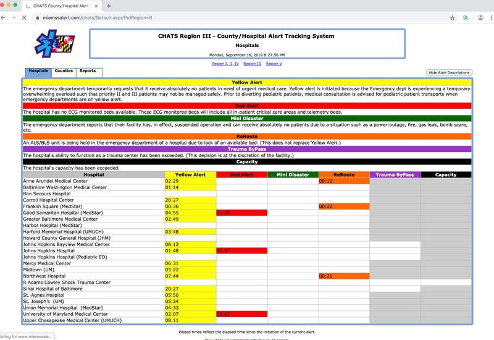This screenshot has width=494, height=340.
Task: Click Bon Secours Hospital name
Action: pos(47,193)
